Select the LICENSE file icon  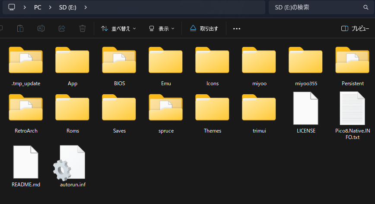pyautogui.click(x=306, y=110)
